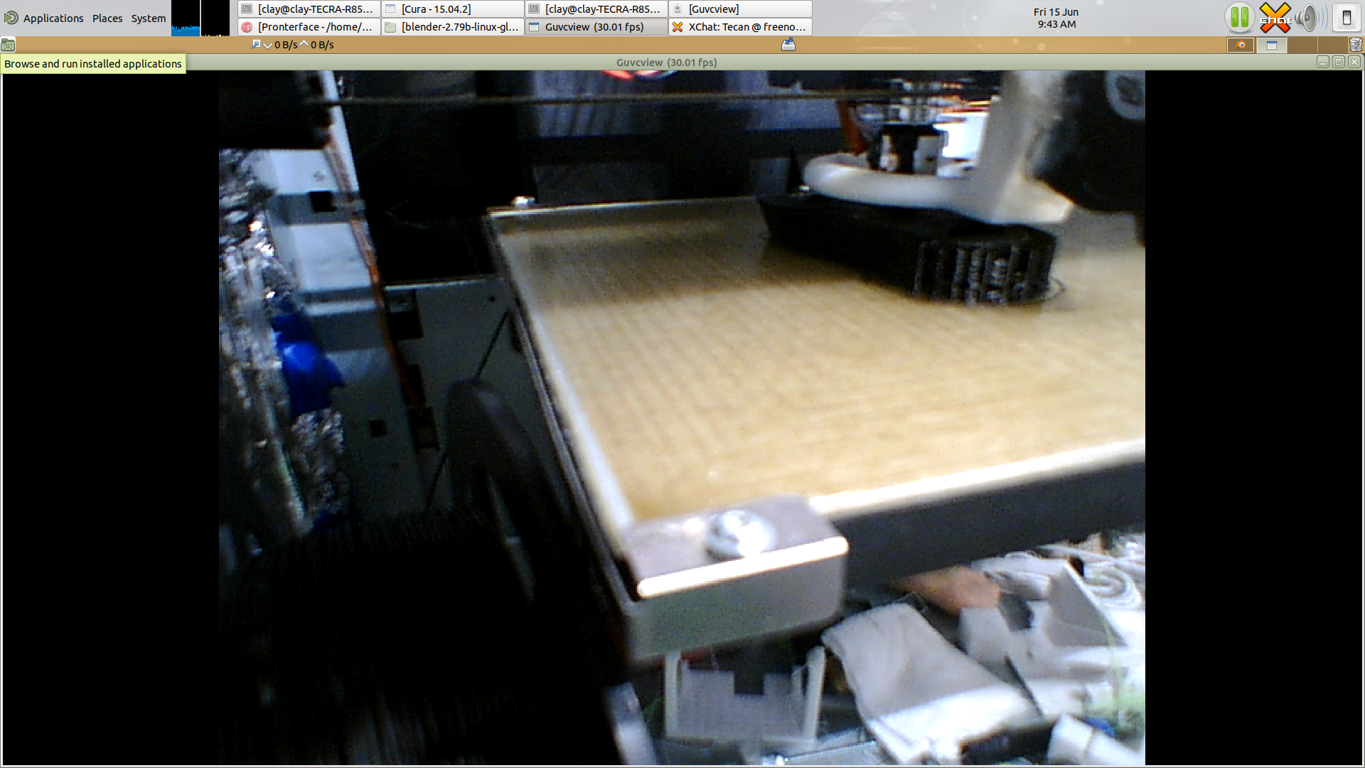The height and width of the screenshot is (768, 1365).
Task: Click the upload speed 0 B/s indicator
Action: tap(317, 45)
